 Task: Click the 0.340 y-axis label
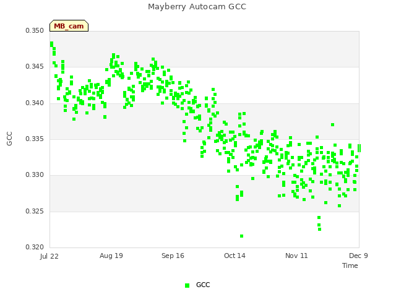(35, 103)
